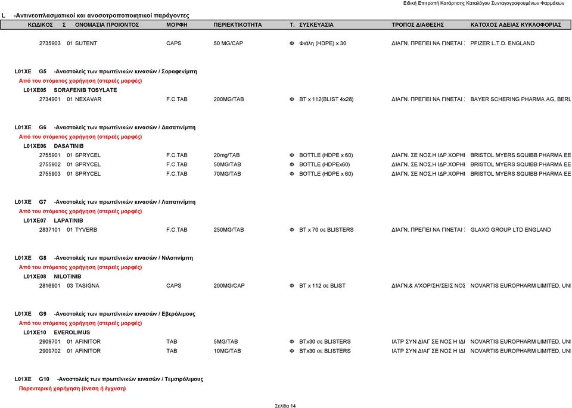Click the Λαπατινίμπη group heading
Screen dimensions: 572x408
[x=125, y=202]
